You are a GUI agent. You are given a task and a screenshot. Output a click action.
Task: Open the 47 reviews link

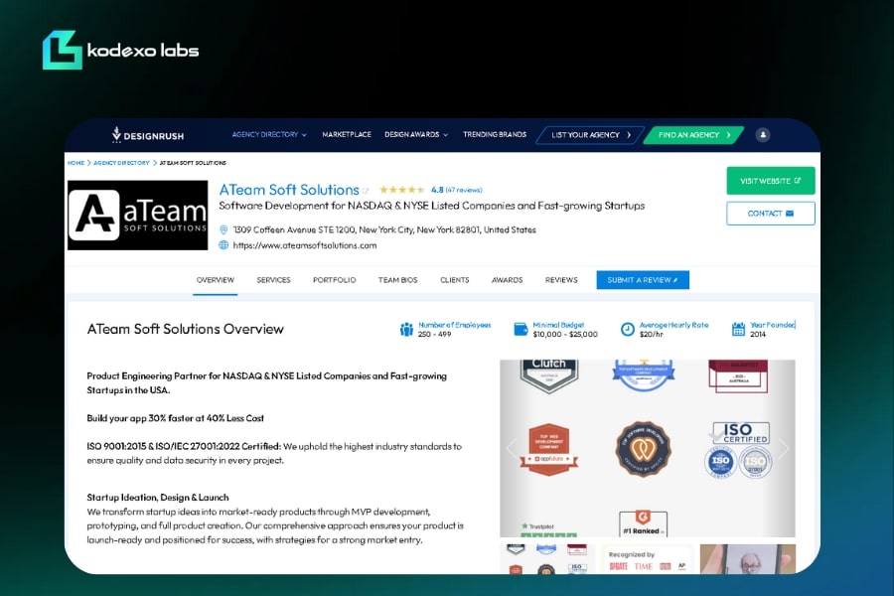[464, 190]
